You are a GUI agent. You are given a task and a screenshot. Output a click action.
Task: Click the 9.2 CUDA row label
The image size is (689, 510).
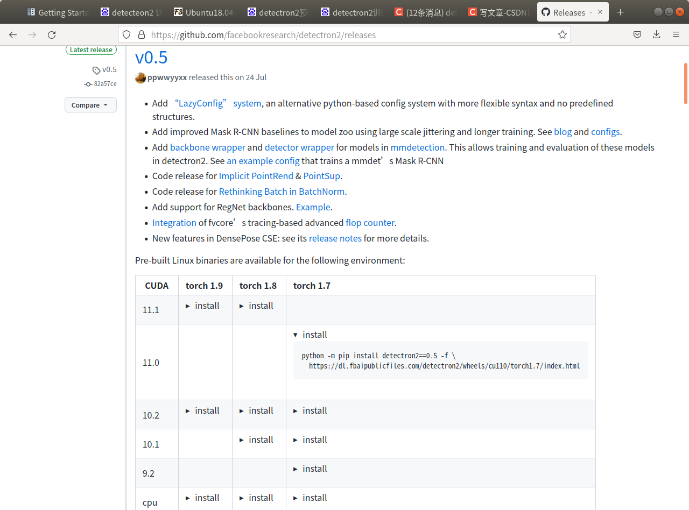[x=149, y=473]
